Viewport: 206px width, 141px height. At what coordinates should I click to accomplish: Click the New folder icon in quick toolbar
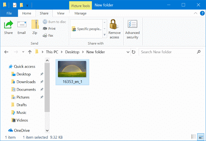point(21,5)
